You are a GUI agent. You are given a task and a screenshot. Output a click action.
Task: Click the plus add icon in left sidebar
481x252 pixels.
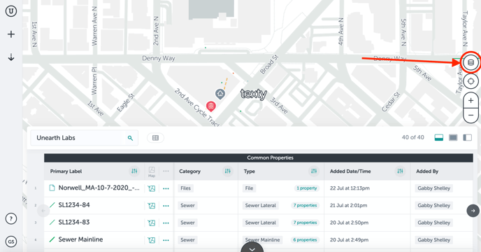click(11, 34)
